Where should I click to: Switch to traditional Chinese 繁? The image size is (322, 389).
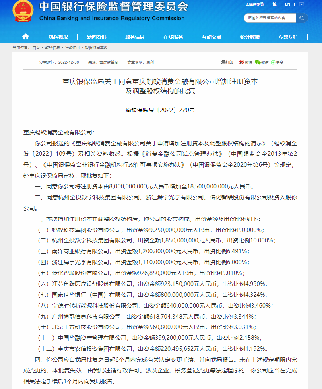275,4
